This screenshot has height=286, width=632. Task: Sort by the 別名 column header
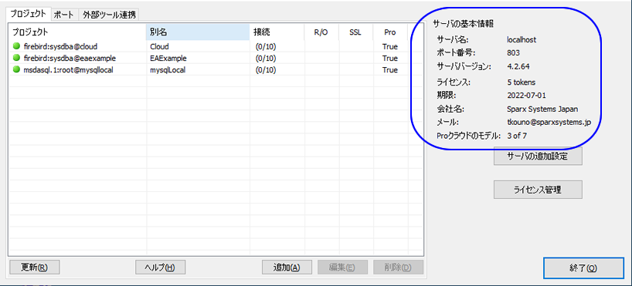coord(198,32)
